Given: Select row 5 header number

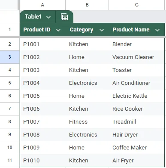Looking at the screenshot, I should click(9, 83).
